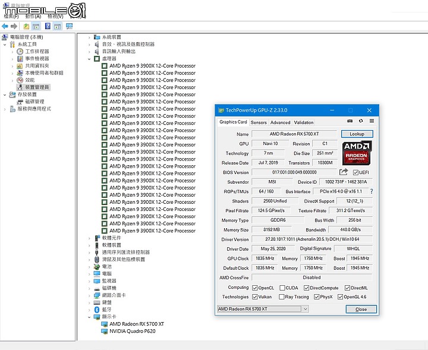Toggle the PhysX checkbox
Screen dimensions: 428x350
click(317, 297)
